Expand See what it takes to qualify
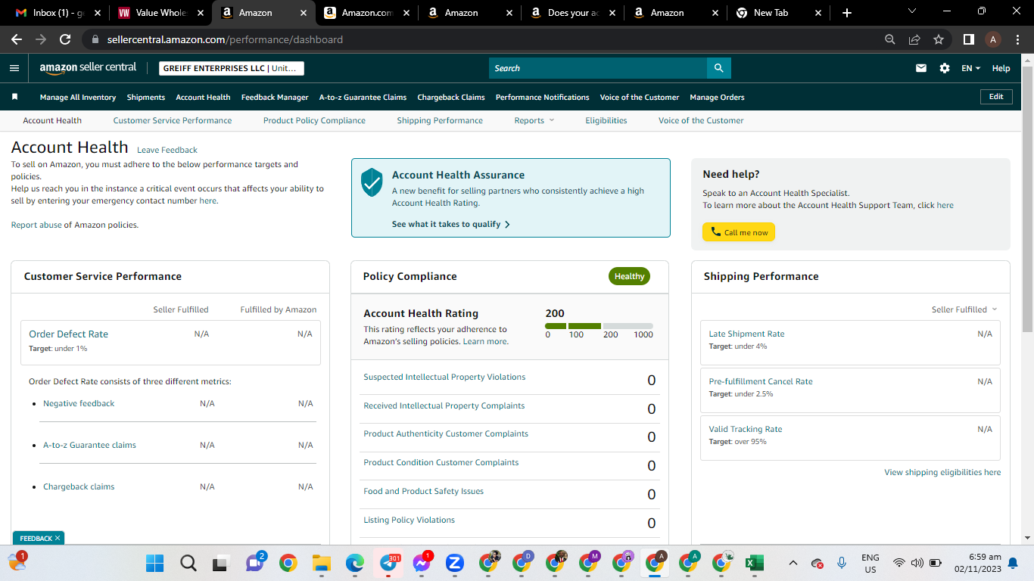This screenshot has width=1034, height=581. (x=451, y=224)
